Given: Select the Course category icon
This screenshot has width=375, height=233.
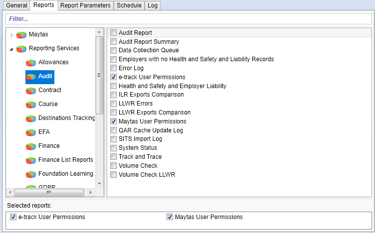Looking at the screenshot, I should 31,105.
